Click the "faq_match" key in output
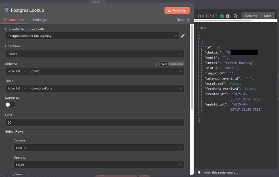279x177 pixels. pyautogui.click(x=216, y=73)
